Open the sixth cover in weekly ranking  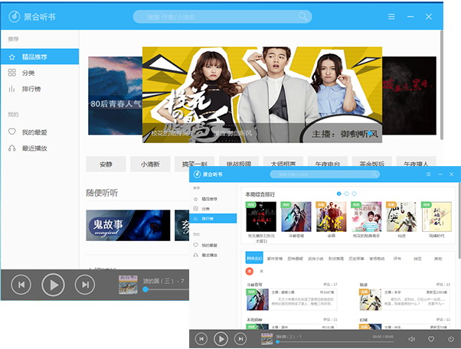436,217
